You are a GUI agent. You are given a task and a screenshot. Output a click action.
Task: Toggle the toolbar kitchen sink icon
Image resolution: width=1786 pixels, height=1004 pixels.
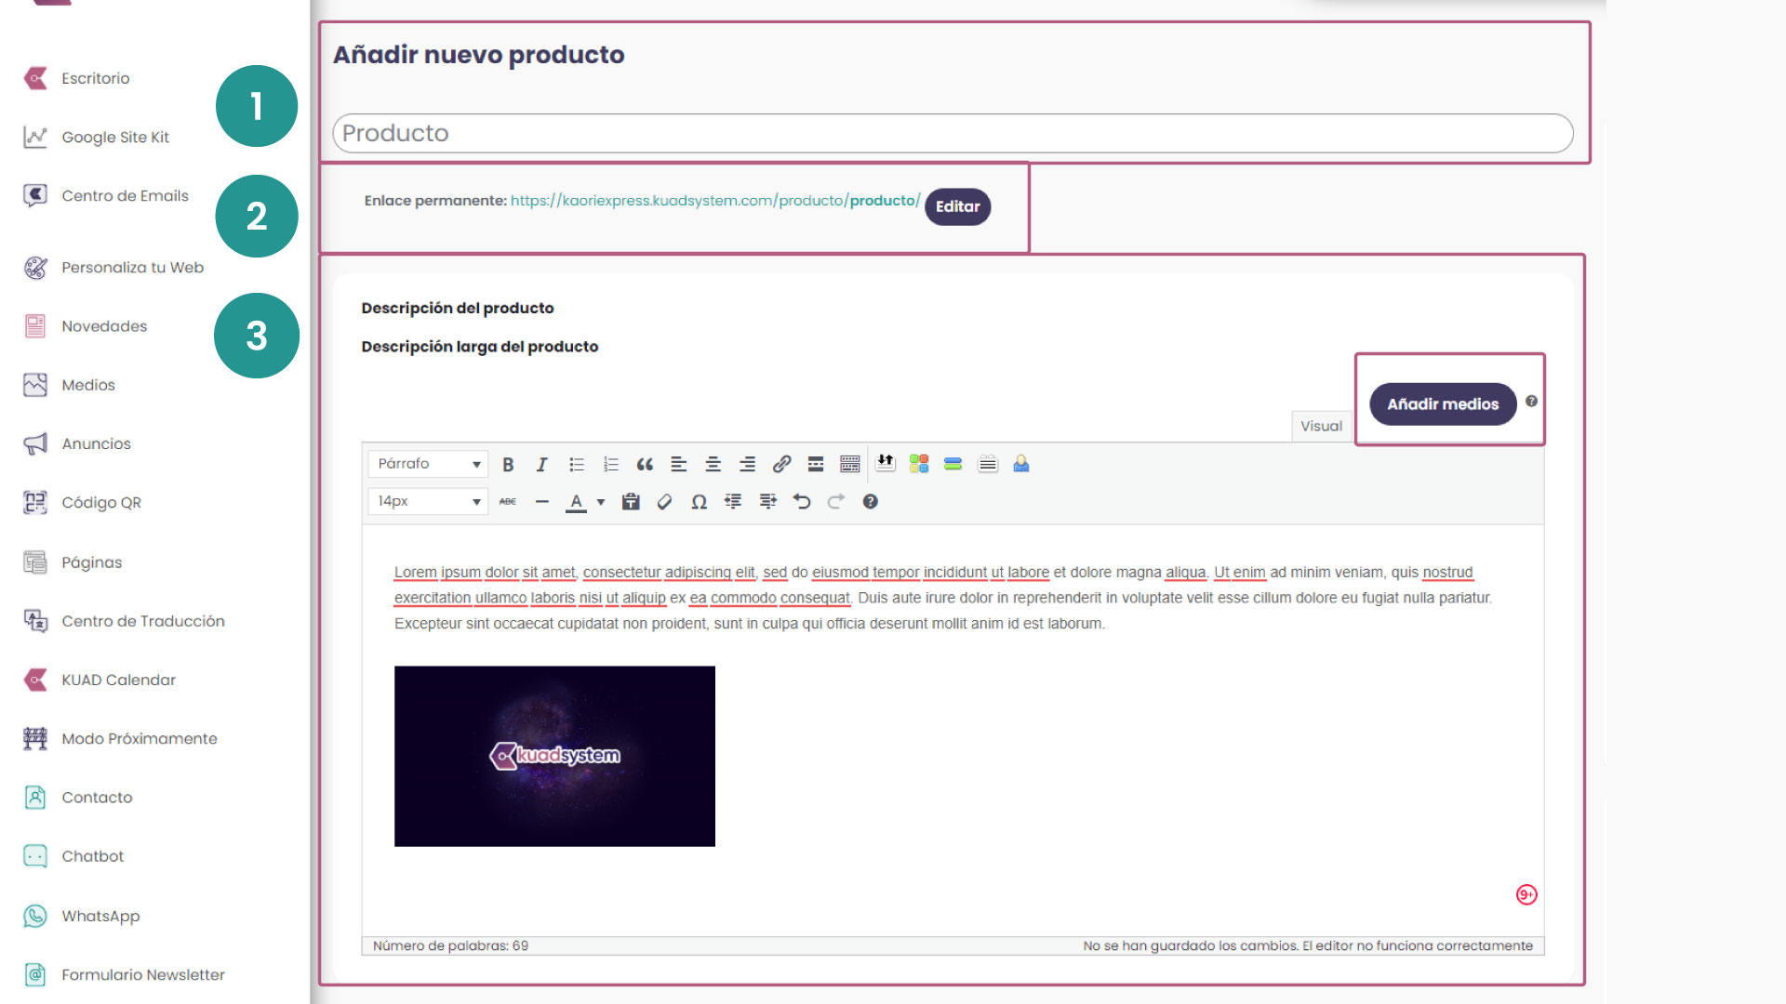850,464
